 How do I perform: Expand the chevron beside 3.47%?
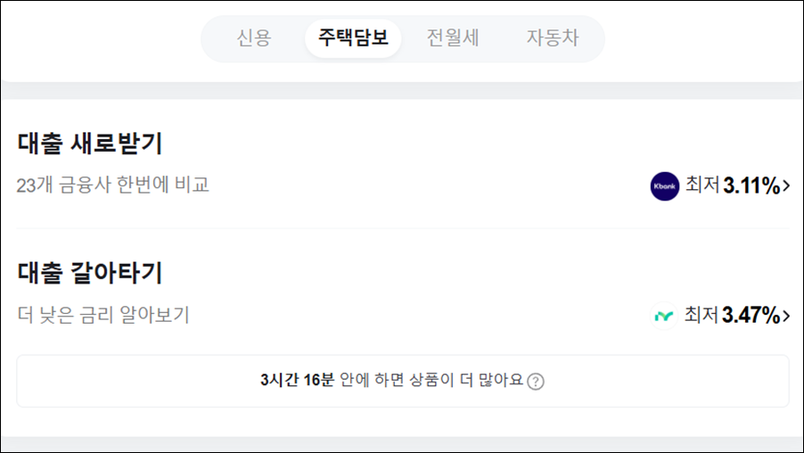pos(786,316)
